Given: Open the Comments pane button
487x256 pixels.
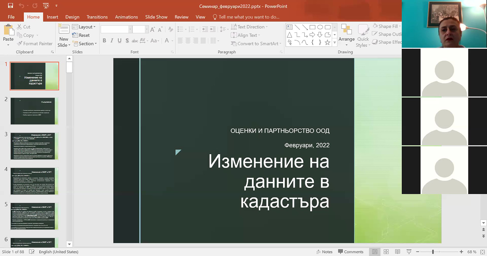Looking at the screenshot, I should 351,252.
